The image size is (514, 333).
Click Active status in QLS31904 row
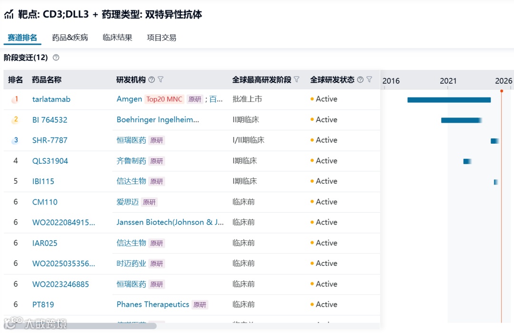point(324,161)
